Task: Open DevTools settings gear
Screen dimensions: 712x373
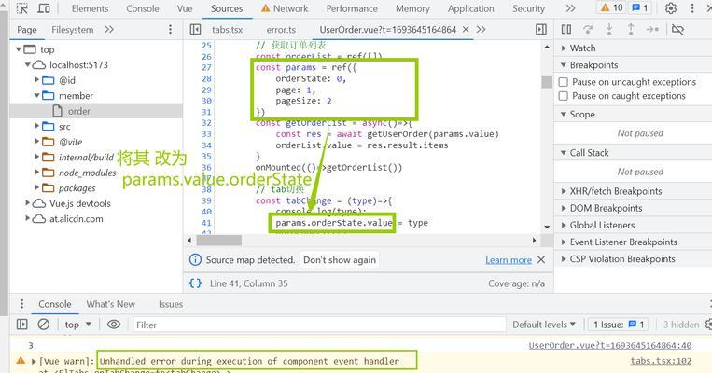Action: (671, 8)
